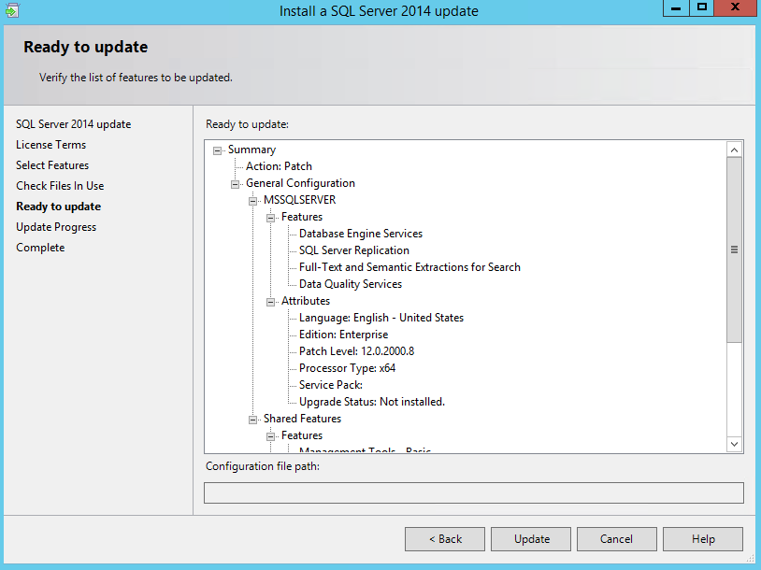The height and width of the screenshot is (570, 761).
Task: Collapse the Attributes node
Action: [271, 302]
